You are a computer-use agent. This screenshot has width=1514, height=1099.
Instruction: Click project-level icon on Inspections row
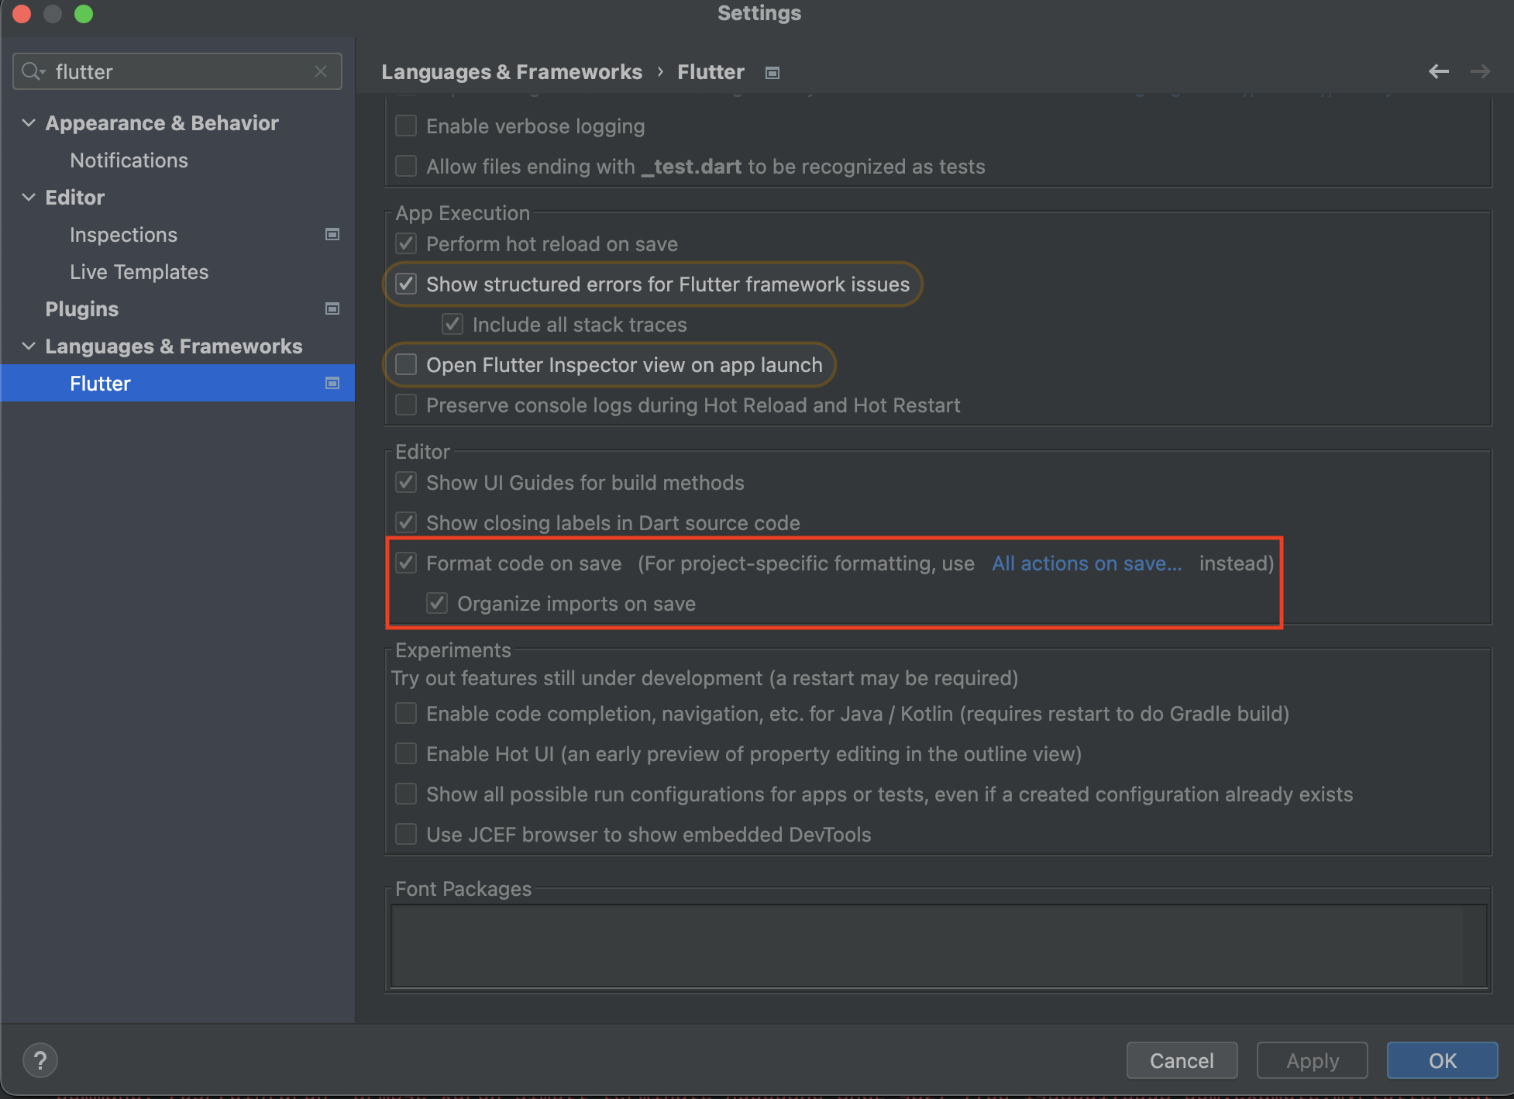pos(332,234)
